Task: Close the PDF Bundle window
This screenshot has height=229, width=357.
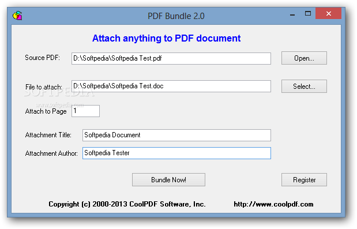Action: click(328, 13)
